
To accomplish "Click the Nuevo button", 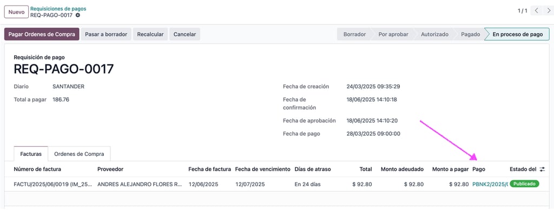I will pos(16,12).
